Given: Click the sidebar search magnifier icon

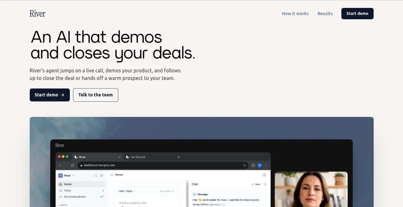Looking at the screenshot, I should (x=96, y=175).
